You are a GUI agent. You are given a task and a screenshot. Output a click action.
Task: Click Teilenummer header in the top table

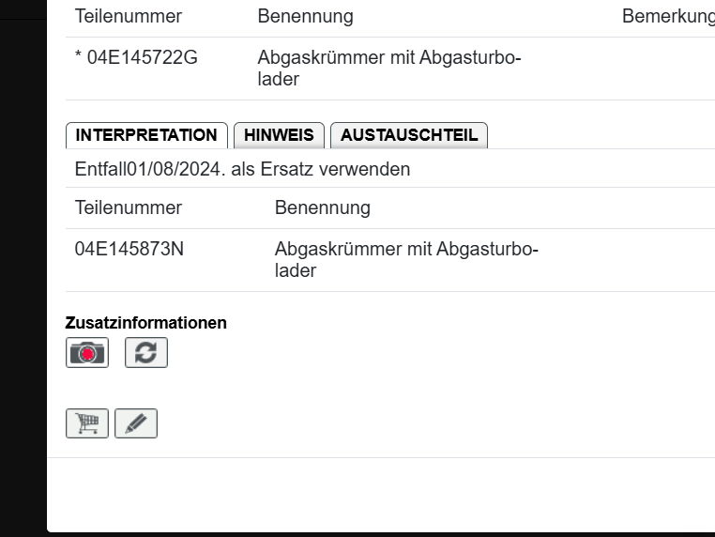(x=129, y=17)
